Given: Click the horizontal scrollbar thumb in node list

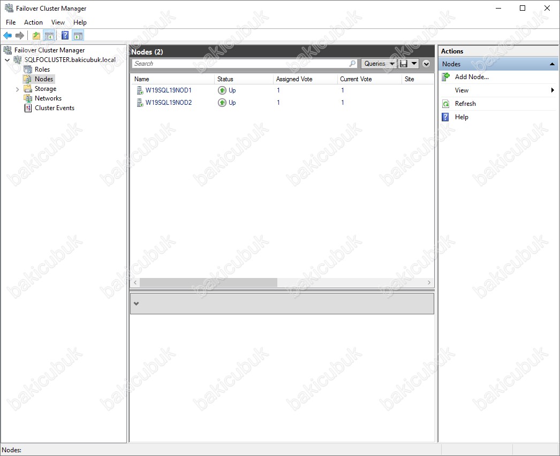Looking at the screenshot, I should coord(208,282).
